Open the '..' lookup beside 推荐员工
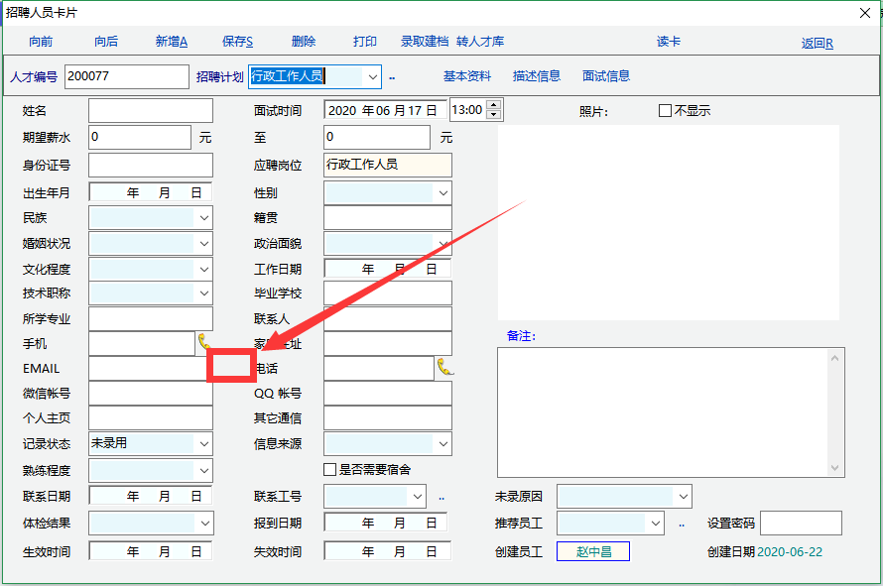Screen dimensions: 883x586 pyautogui.click(x=682, y=524)
